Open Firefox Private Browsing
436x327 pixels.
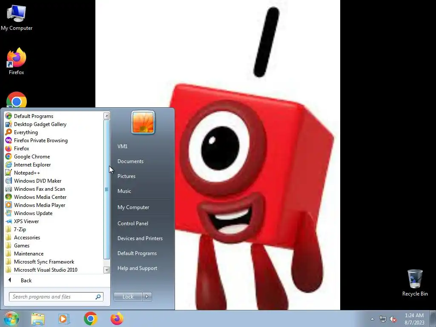[54, 141]
